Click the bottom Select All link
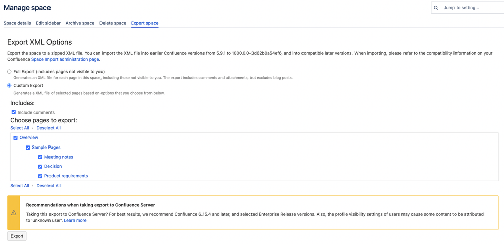The height and width of the screenshot is (244, 504). click(20, 186)
